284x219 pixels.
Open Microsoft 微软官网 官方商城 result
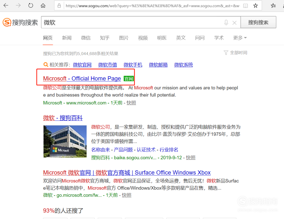point(127,173)
